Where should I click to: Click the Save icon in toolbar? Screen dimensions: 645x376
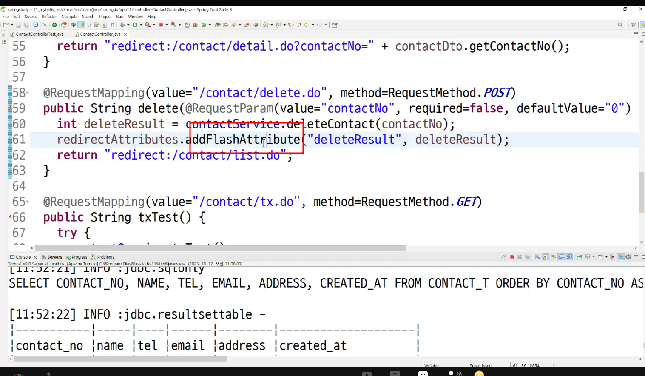coord(18,25)
